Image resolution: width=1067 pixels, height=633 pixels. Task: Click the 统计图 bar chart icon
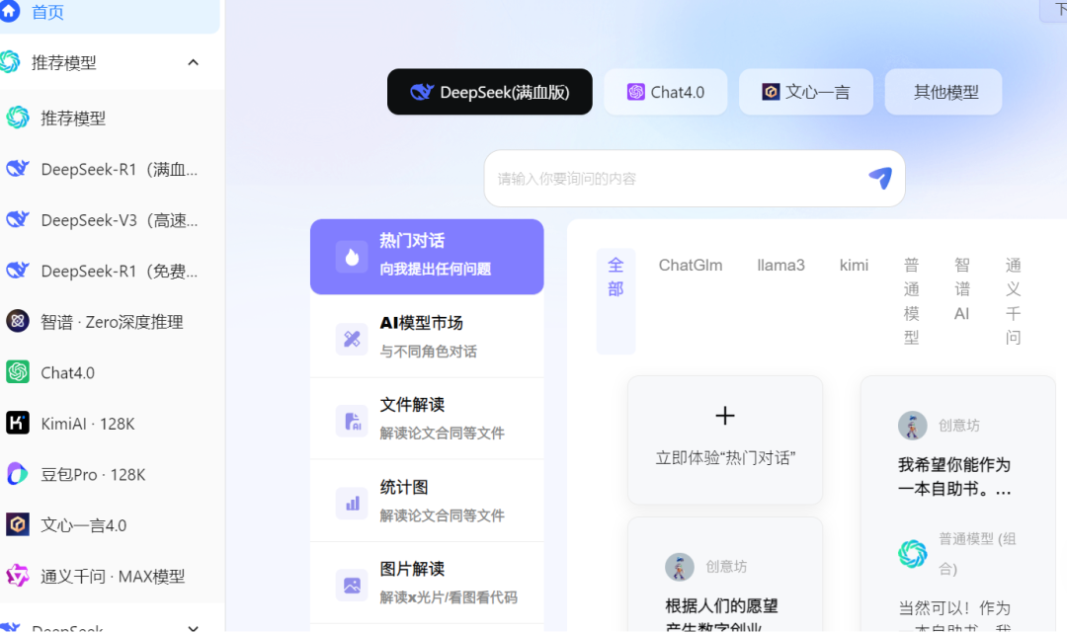[352, 503]
